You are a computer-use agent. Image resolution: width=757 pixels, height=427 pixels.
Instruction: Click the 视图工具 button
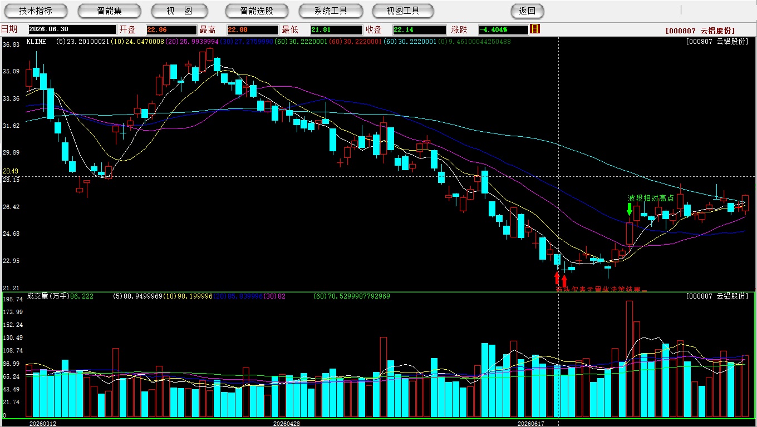403,11
